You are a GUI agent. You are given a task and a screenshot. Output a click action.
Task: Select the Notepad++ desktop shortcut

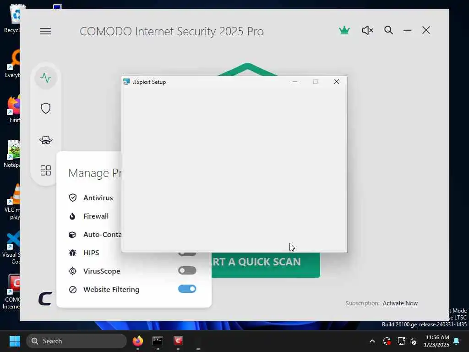12,154
